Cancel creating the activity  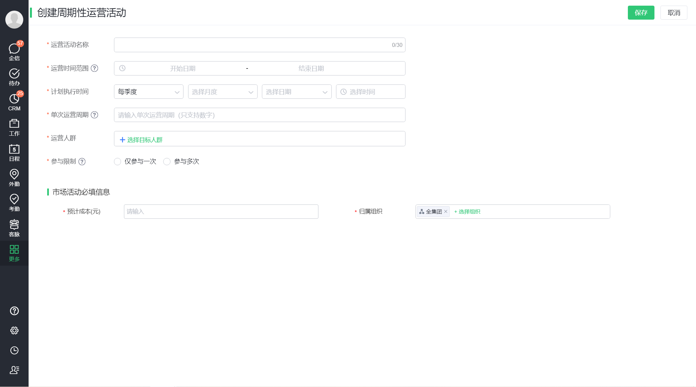(x=674, y=13)
